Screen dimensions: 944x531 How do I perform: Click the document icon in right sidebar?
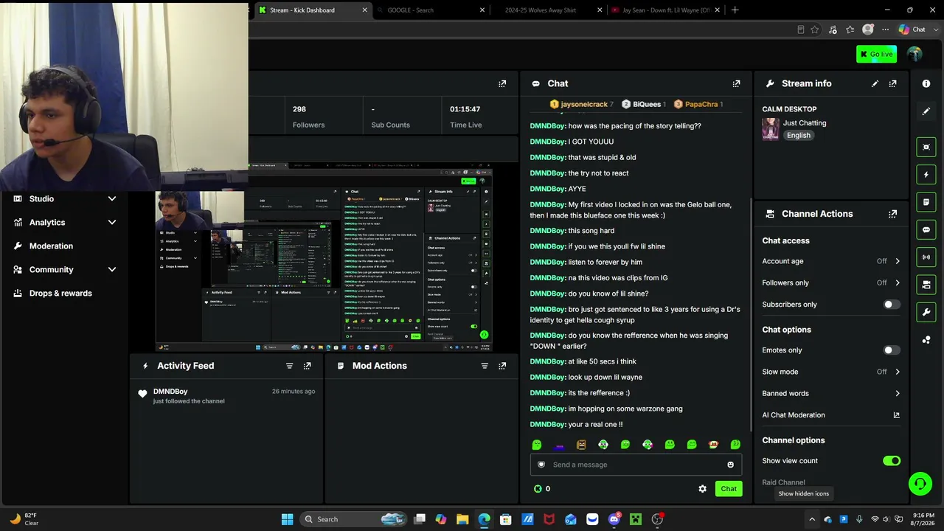coord(926,202)
